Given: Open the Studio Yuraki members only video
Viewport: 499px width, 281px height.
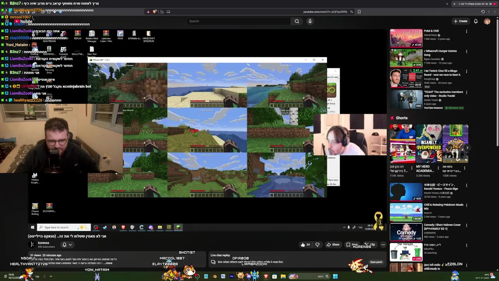Looking at the screenshot, I should (406, 99).
